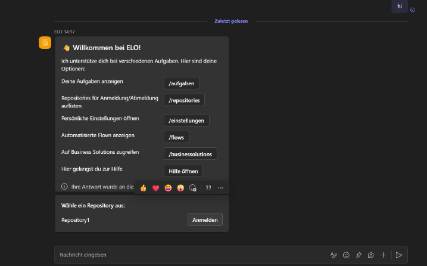Viewport: 427px width, 266px height.
Task: Click 'Auf Business Solutions zugreifen' text
Action: pos(100,152)
